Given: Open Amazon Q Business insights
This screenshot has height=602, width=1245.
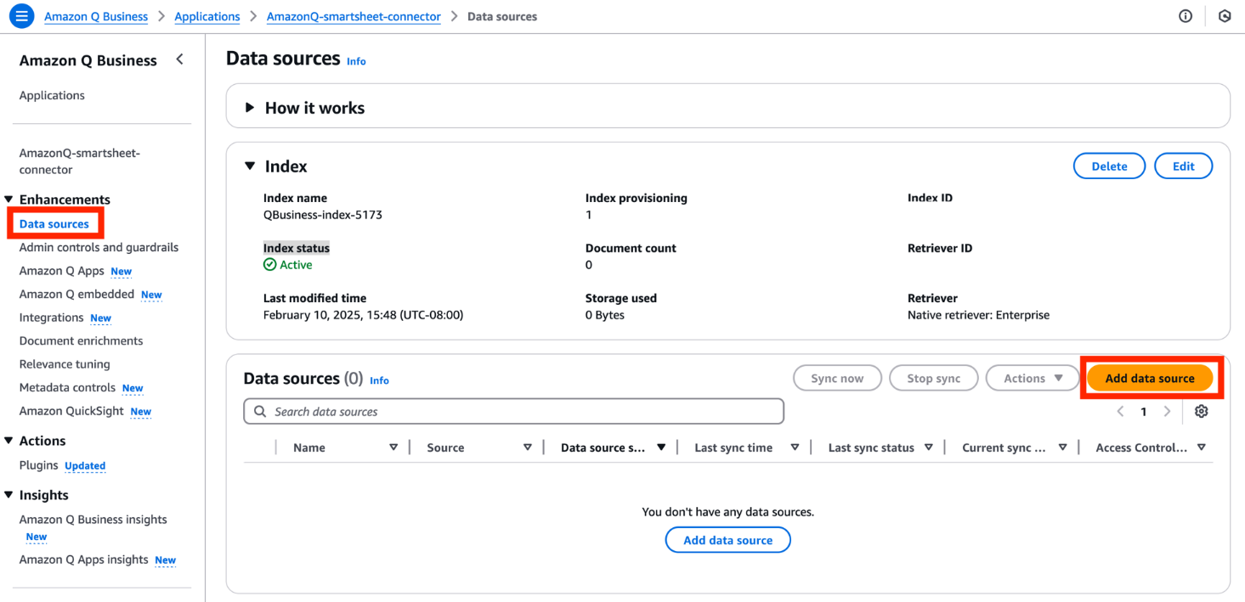Looking at the screenshot, I should pos(93,520).
